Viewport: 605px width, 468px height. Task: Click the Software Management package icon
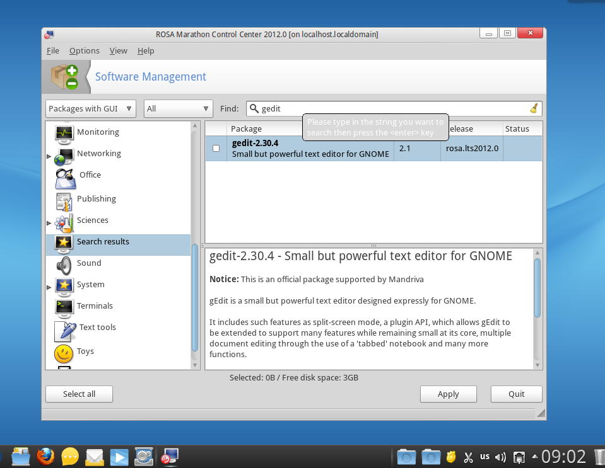65,77
